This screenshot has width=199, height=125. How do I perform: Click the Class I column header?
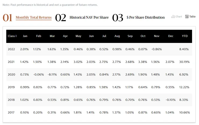[12, 36]
